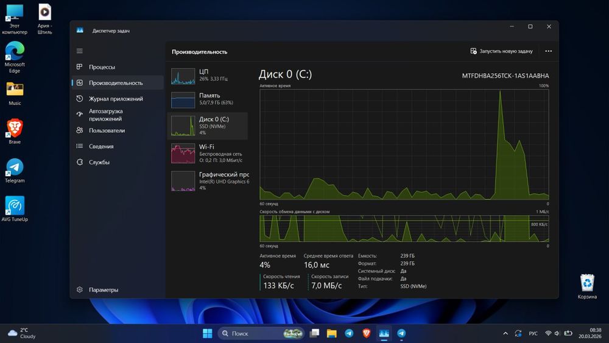Open Этот компьютер desktop icon
This screenshot has width=609, height=343.
tap(15, 19)
